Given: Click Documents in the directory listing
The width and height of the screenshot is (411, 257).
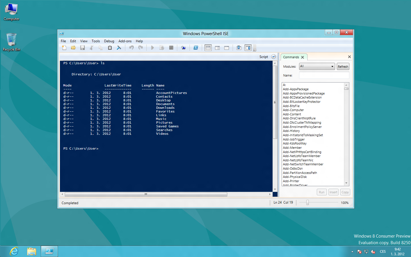Looking at the screenshot, I should tap(165, 104).
